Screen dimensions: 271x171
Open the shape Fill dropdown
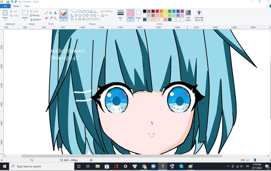pyautogui.click(x=105, y=15)
